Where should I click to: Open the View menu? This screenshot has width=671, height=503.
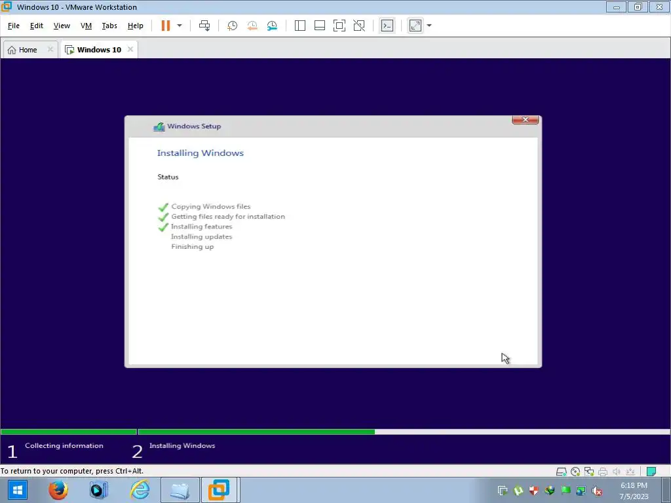62,26
